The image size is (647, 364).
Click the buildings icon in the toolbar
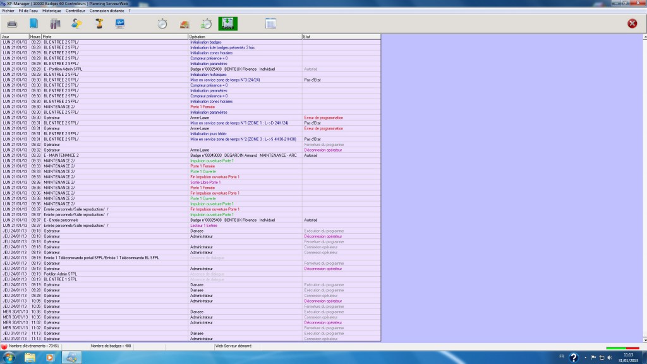click(x=56, y=23)
